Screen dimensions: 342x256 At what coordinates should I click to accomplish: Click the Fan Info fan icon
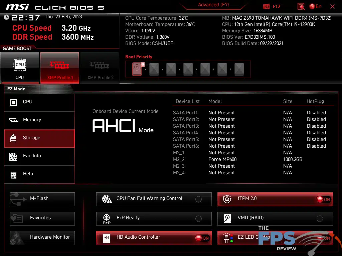tap(13, 156)
